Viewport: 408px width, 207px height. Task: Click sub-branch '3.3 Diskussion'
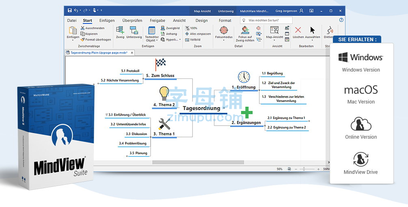click(136, 134)
